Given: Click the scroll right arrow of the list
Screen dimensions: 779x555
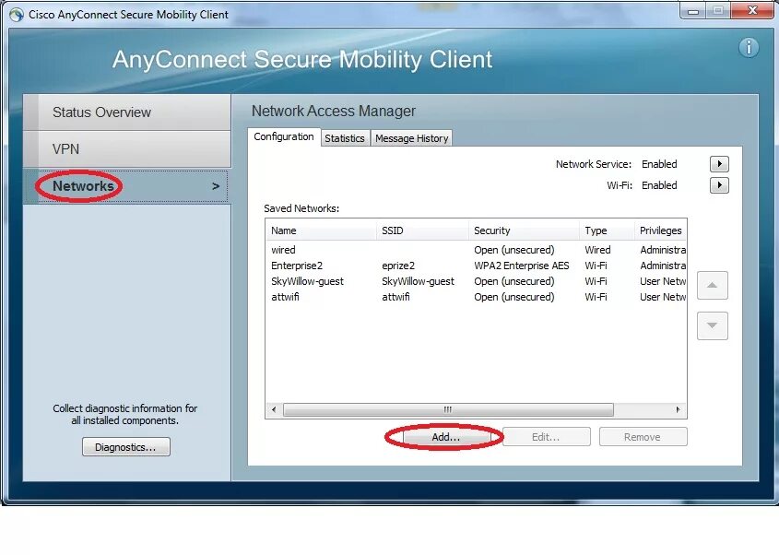Looking at the screenshot, I should (679, 410).
